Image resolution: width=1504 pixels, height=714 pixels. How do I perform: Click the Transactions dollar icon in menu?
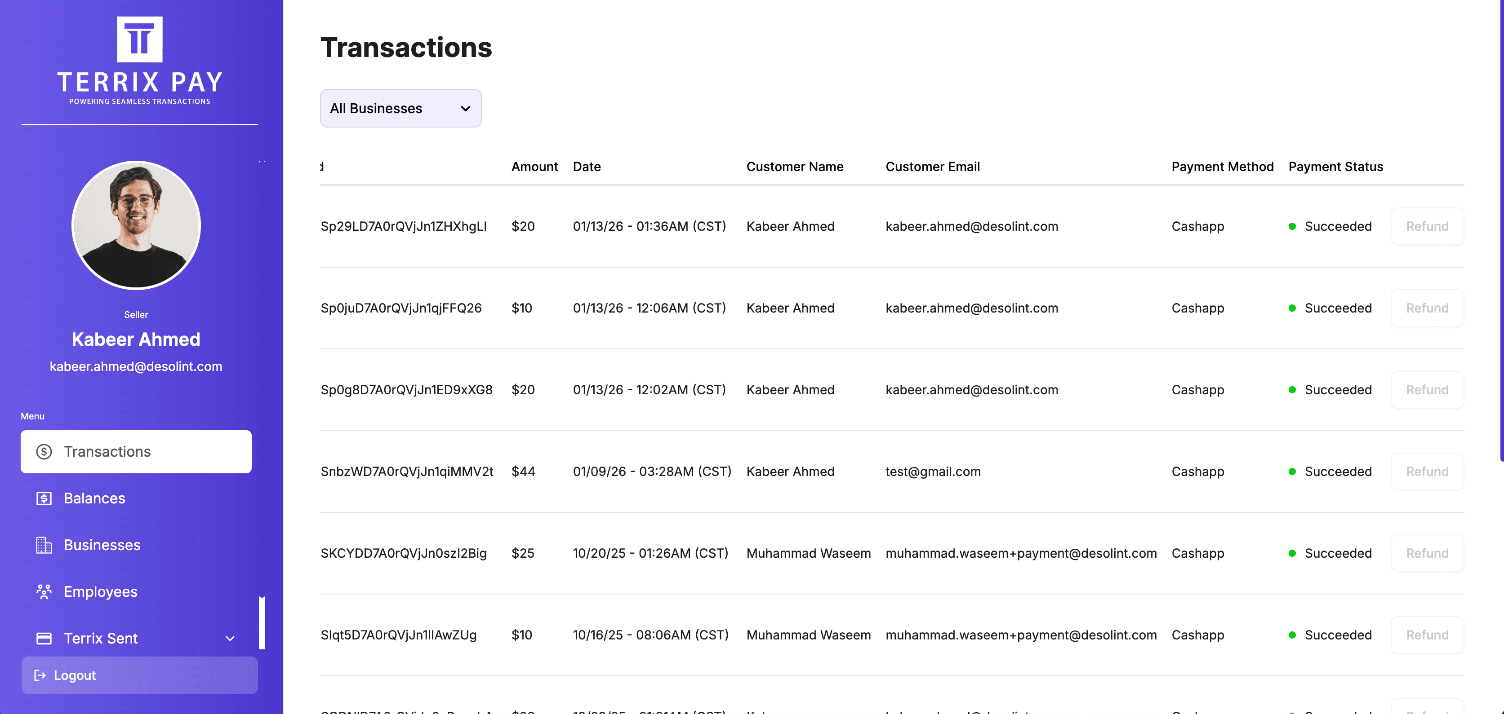(44, 451)
